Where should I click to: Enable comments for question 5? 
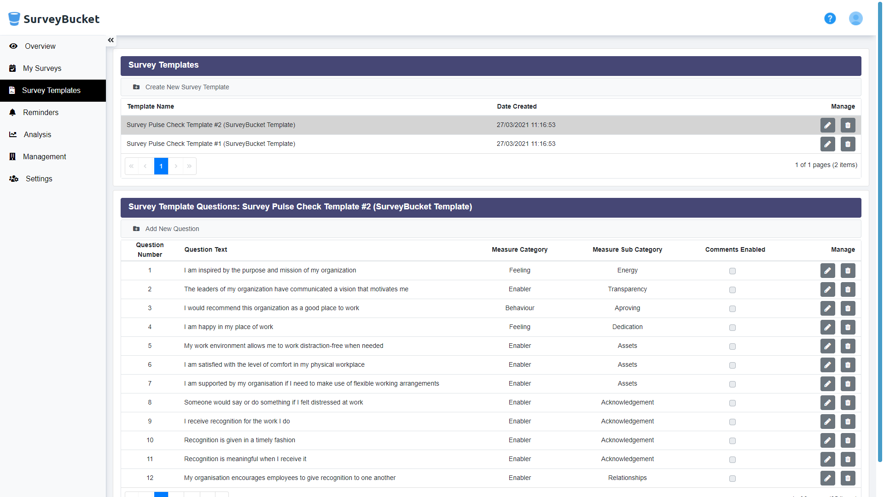(733, 347)
